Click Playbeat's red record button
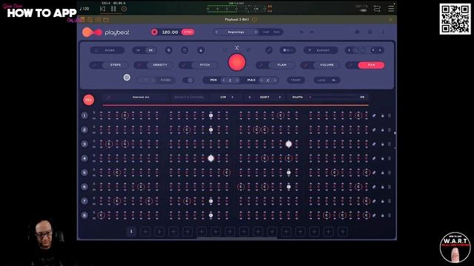Screen dimensions: 474x266 (154, 32)
